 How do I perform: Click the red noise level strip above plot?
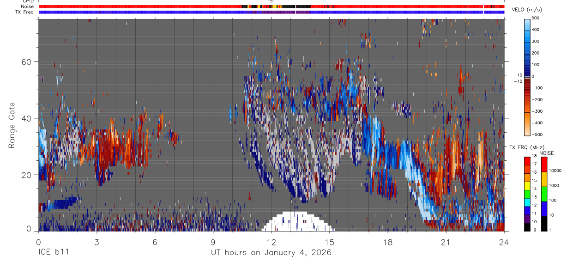(271, 7)
